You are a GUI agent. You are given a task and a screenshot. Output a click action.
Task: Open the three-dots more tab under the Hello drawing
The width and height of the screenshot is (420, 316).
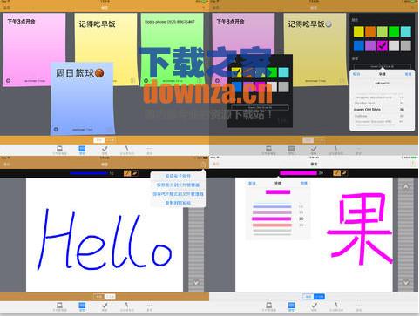click(149, 306)
